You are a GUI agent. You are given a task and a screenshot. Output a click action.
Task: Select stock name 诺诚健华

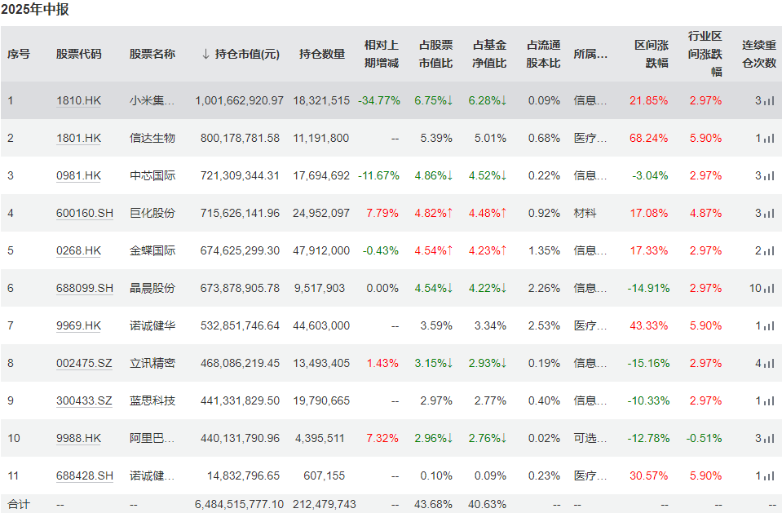152,326
